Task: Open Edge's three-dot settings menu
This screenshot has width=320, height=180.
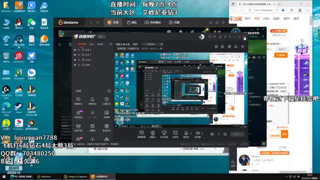Action: click(308, 10)
